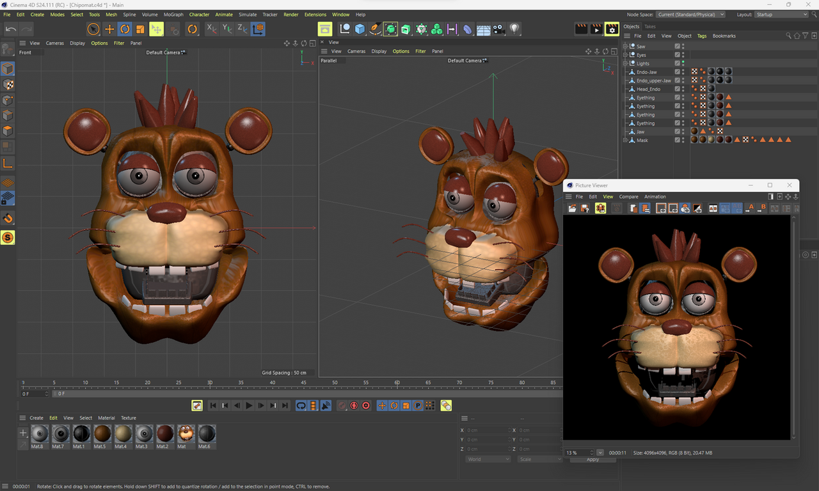The height and width of the screenshot is (491, 819).
Task: Add a Light object
Action: (514, 29)
